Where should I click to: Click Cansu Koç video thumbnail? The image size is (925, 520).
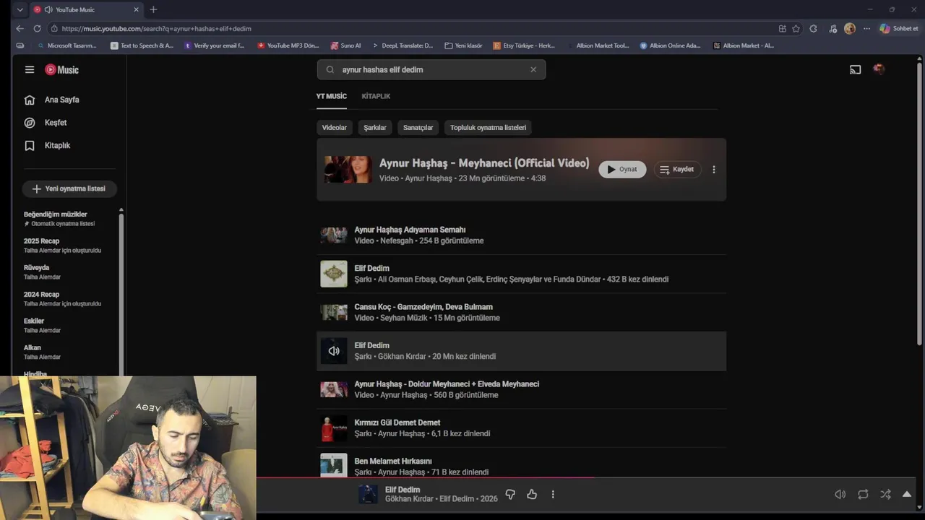click(334, 312)
